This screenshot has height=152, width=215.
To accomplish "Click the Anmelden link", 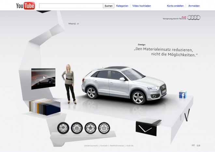I will pyautogui.click(x=194, y=6).
